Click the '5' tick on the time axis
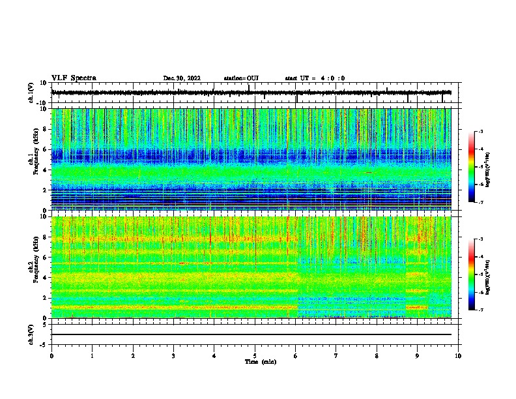 [255, 356]
